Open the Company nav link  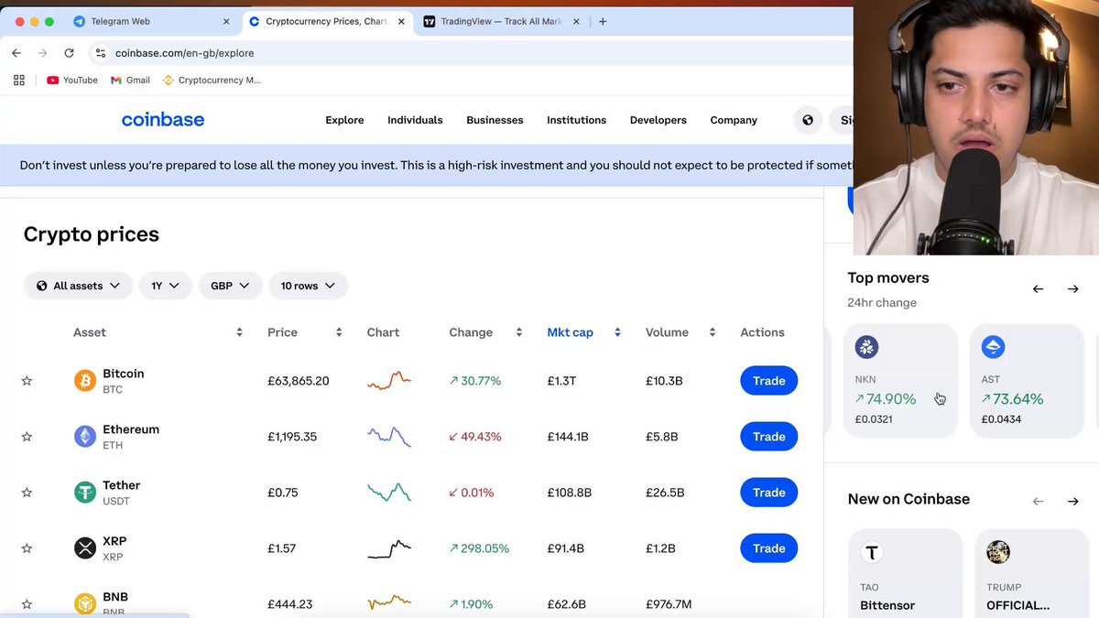coord(734,120)
